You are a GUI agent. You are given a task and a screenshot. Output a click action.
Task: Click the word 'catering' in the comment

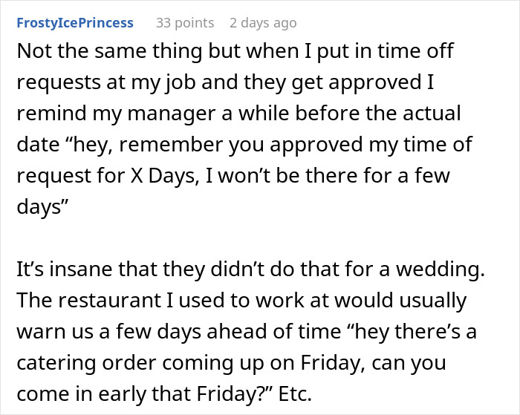tap(56, 364)
